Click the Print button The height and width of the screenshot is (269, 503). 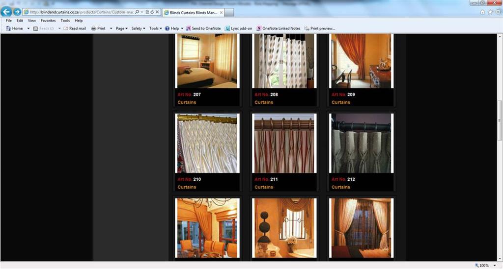tap(98, 28)
